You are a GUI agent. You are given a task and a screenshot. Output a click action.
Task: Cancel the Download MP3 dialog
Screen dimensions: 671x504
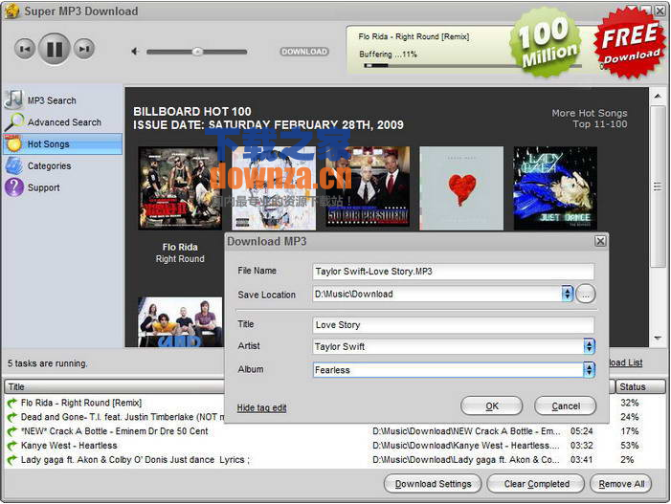(566, 406)
